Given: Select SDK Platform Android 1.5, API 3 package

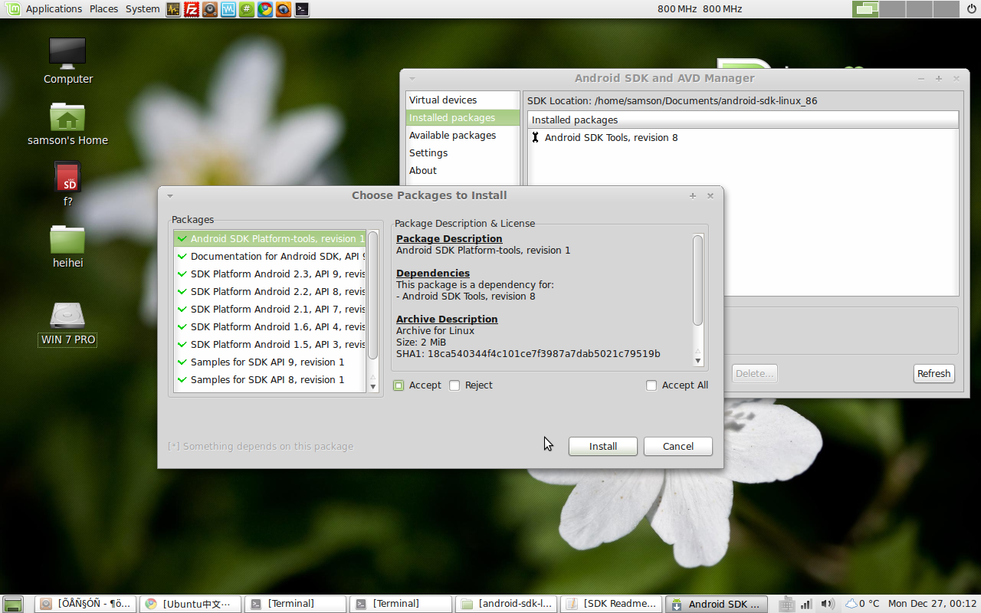Looking at the screenshot, I should [x=270, y=345].
